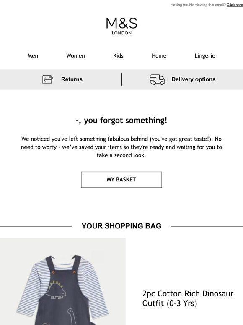Screen dimensions: 243x325
Task: Follow the 'Click here' view-online link
Action: [235, 5]
